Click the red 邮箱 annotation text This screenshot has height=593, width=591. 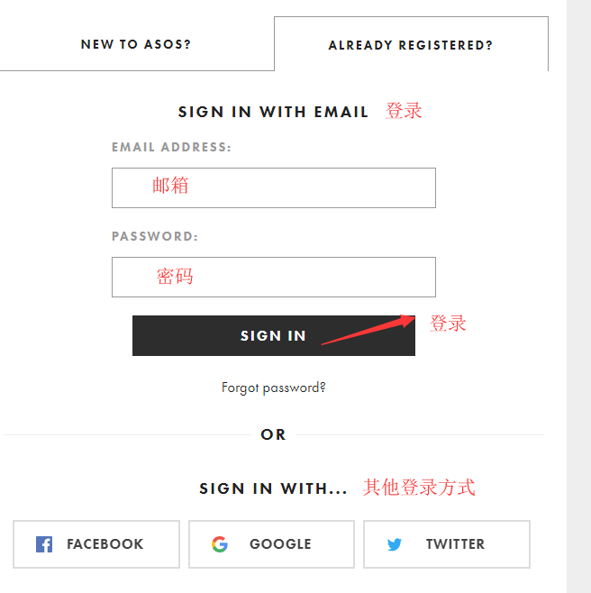click(x=170, y=186)
